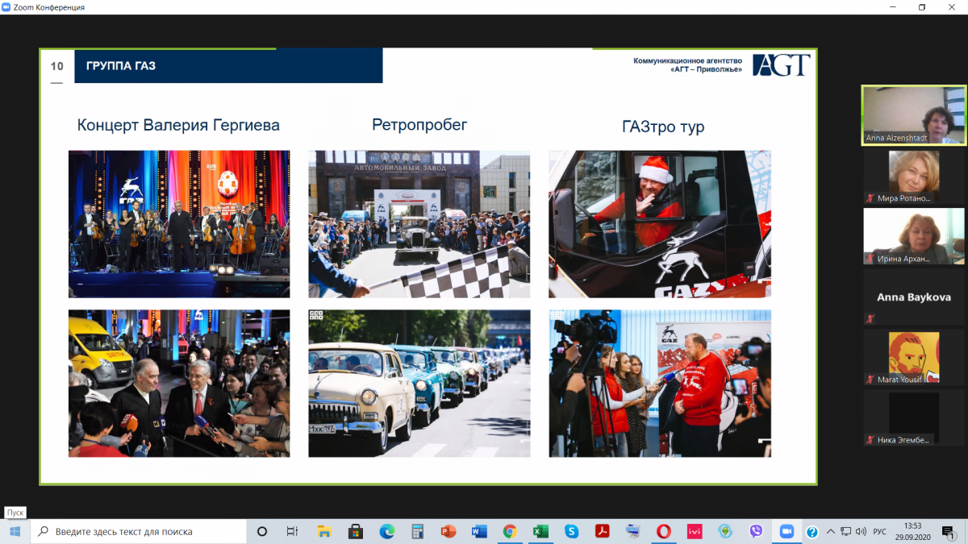Open the Windows Start menu
This screenshot has width=968, height=544.
coord(15,531)
